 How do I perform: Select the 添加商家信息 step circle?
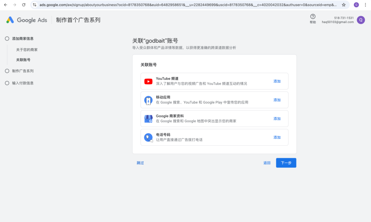point(7,38)
